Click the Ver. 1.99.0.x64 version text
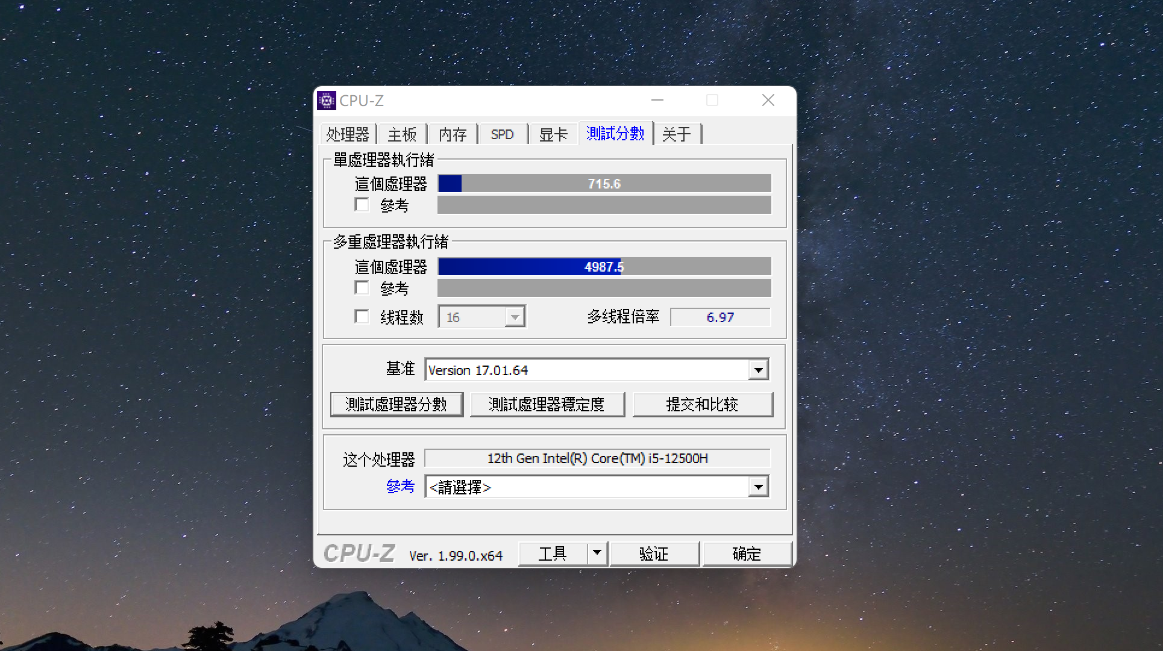 pos(456,556)
